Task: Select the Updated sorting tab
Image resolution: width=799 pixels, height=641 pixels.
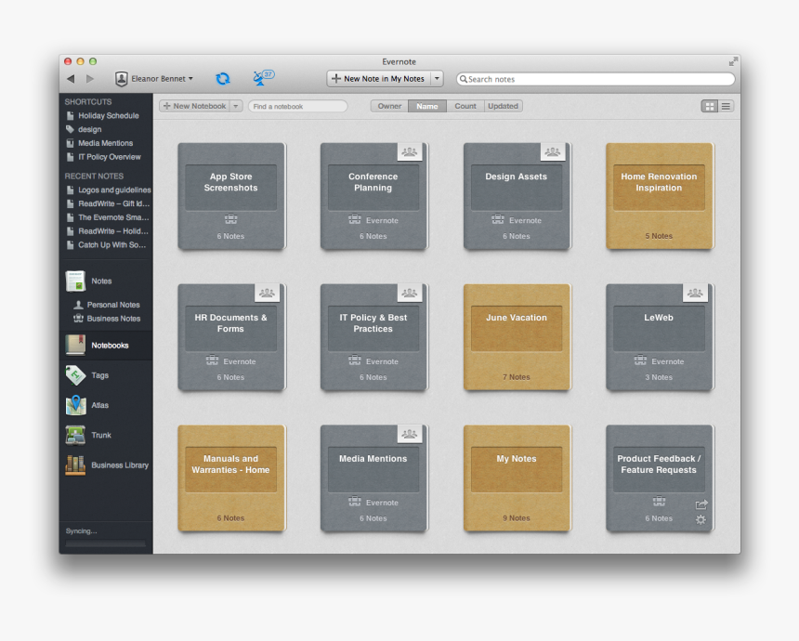Action: tap(503, 106)
